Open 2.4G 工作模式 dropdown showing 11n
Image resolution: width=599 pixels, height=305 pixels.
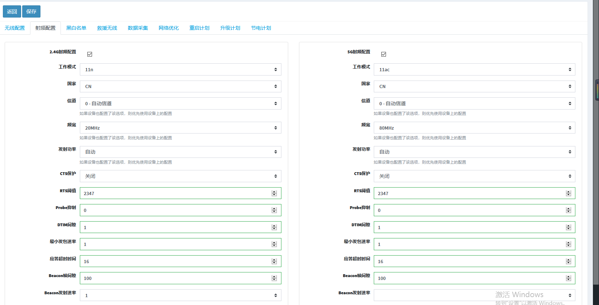[x=180, y=69]
